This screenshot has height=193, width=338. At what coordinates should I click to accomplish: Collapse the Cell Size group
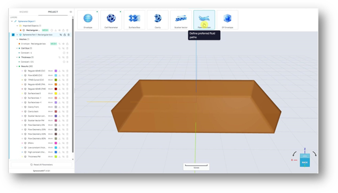point(17,48)
